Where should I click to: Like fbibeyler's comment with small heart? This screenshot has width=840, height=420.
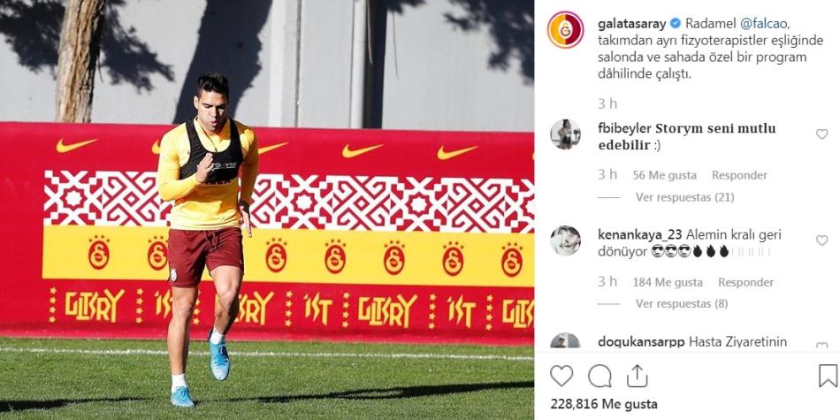click(x=821, y=134)
